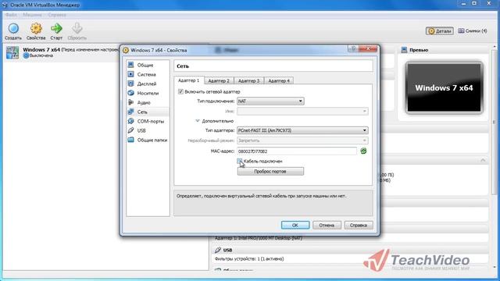Click the Сбросить toolbar icon
The image size is (500, 281).
click(x=77, y=28)
